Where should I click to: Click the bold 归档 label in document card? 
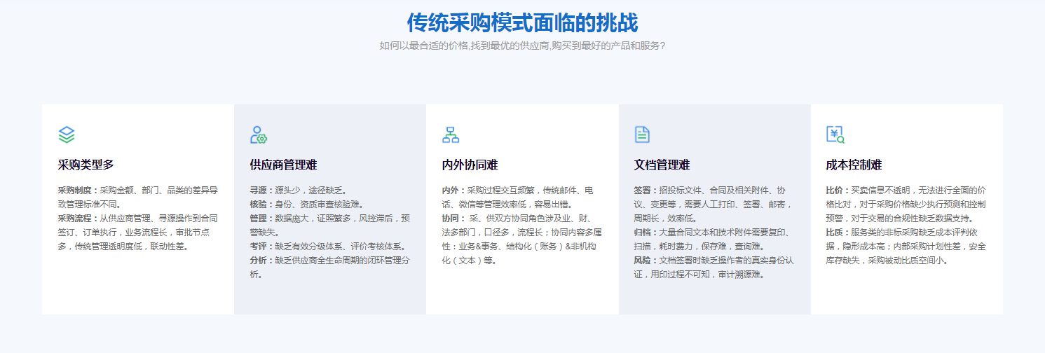tap(643, 233)
